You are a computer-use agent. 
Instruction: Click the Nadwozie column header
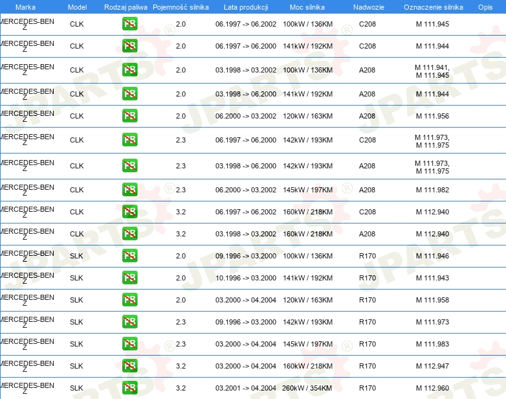(x=369, y=7)
